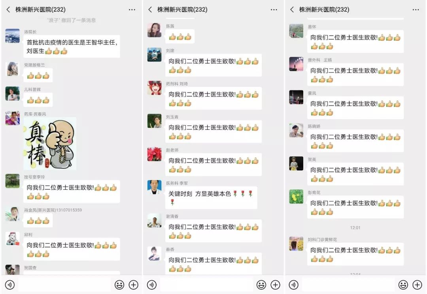Open the three-dot menu in the right chat panel
427x294 pixels.
click(x=416, y=10)
